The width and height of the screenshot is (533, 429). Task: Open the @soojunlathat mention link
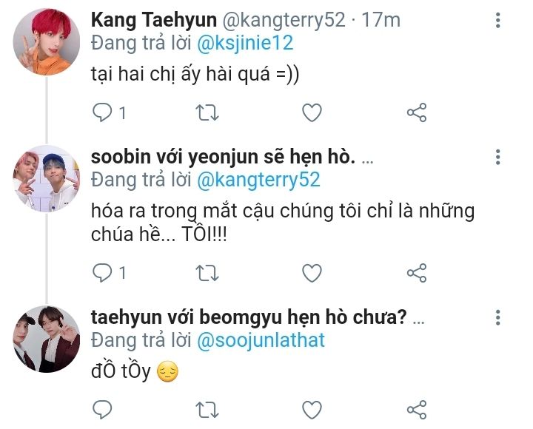pyautogui.click(x=261, y=340)
